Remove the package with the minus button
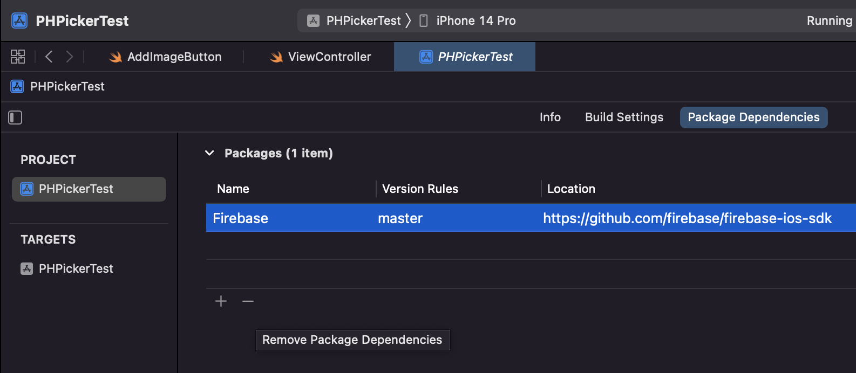The width and height of the screenshot is (856, 373). click(248, 301)
